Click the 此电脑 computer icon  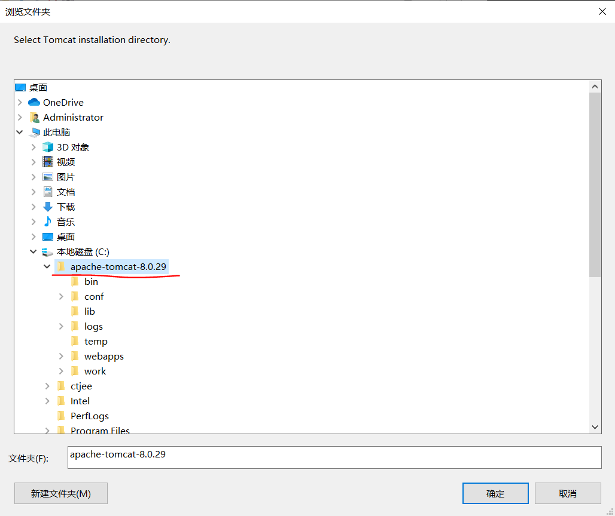[x=34, y=133]
